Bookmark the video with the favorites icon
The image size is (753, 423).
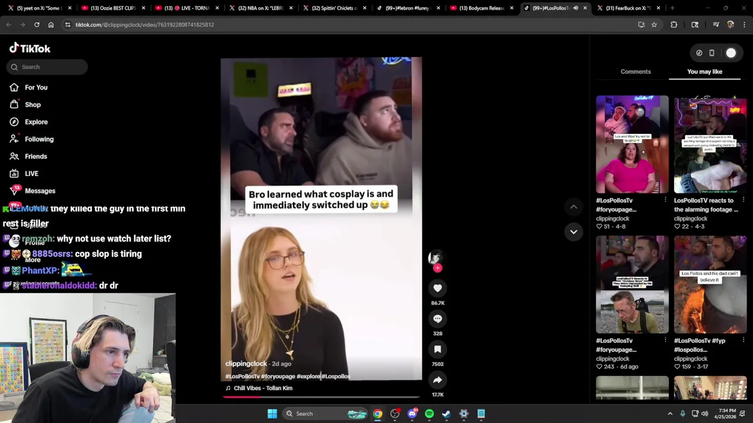(437, 349)
